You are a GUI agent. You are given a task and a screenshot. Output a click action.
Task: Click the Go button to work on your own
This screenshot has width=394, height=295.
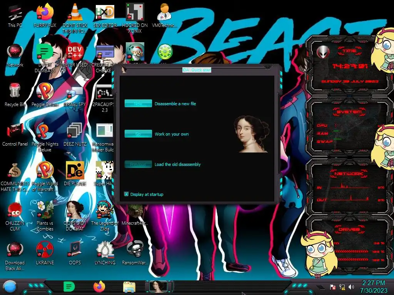[x=138, y=134]
